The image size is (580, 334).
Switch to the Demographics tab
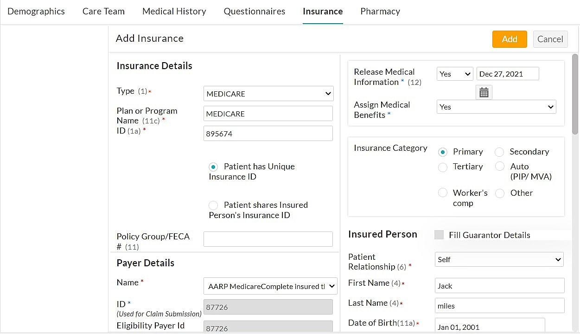pos(36,11)
